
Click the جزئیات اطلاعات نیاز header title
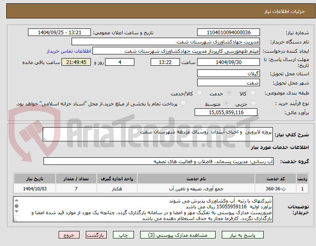285,11
